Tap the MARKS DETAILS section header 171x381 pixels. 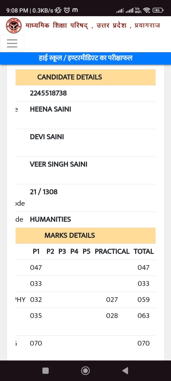point(85,236)
